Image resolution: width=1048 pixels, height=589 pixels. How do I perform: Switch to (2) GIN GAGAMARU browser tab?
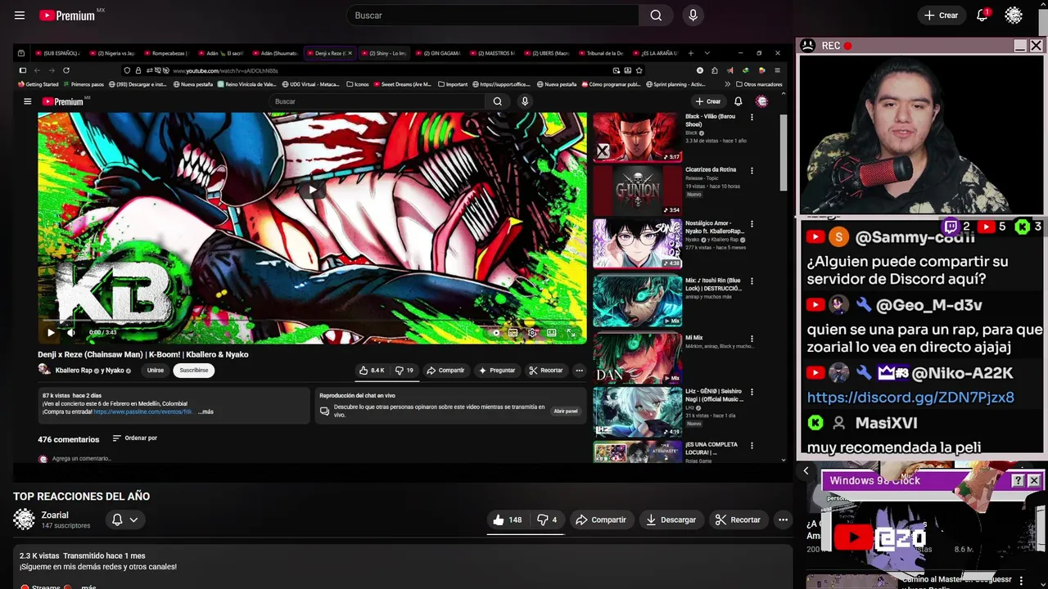[x=439, y=53]
